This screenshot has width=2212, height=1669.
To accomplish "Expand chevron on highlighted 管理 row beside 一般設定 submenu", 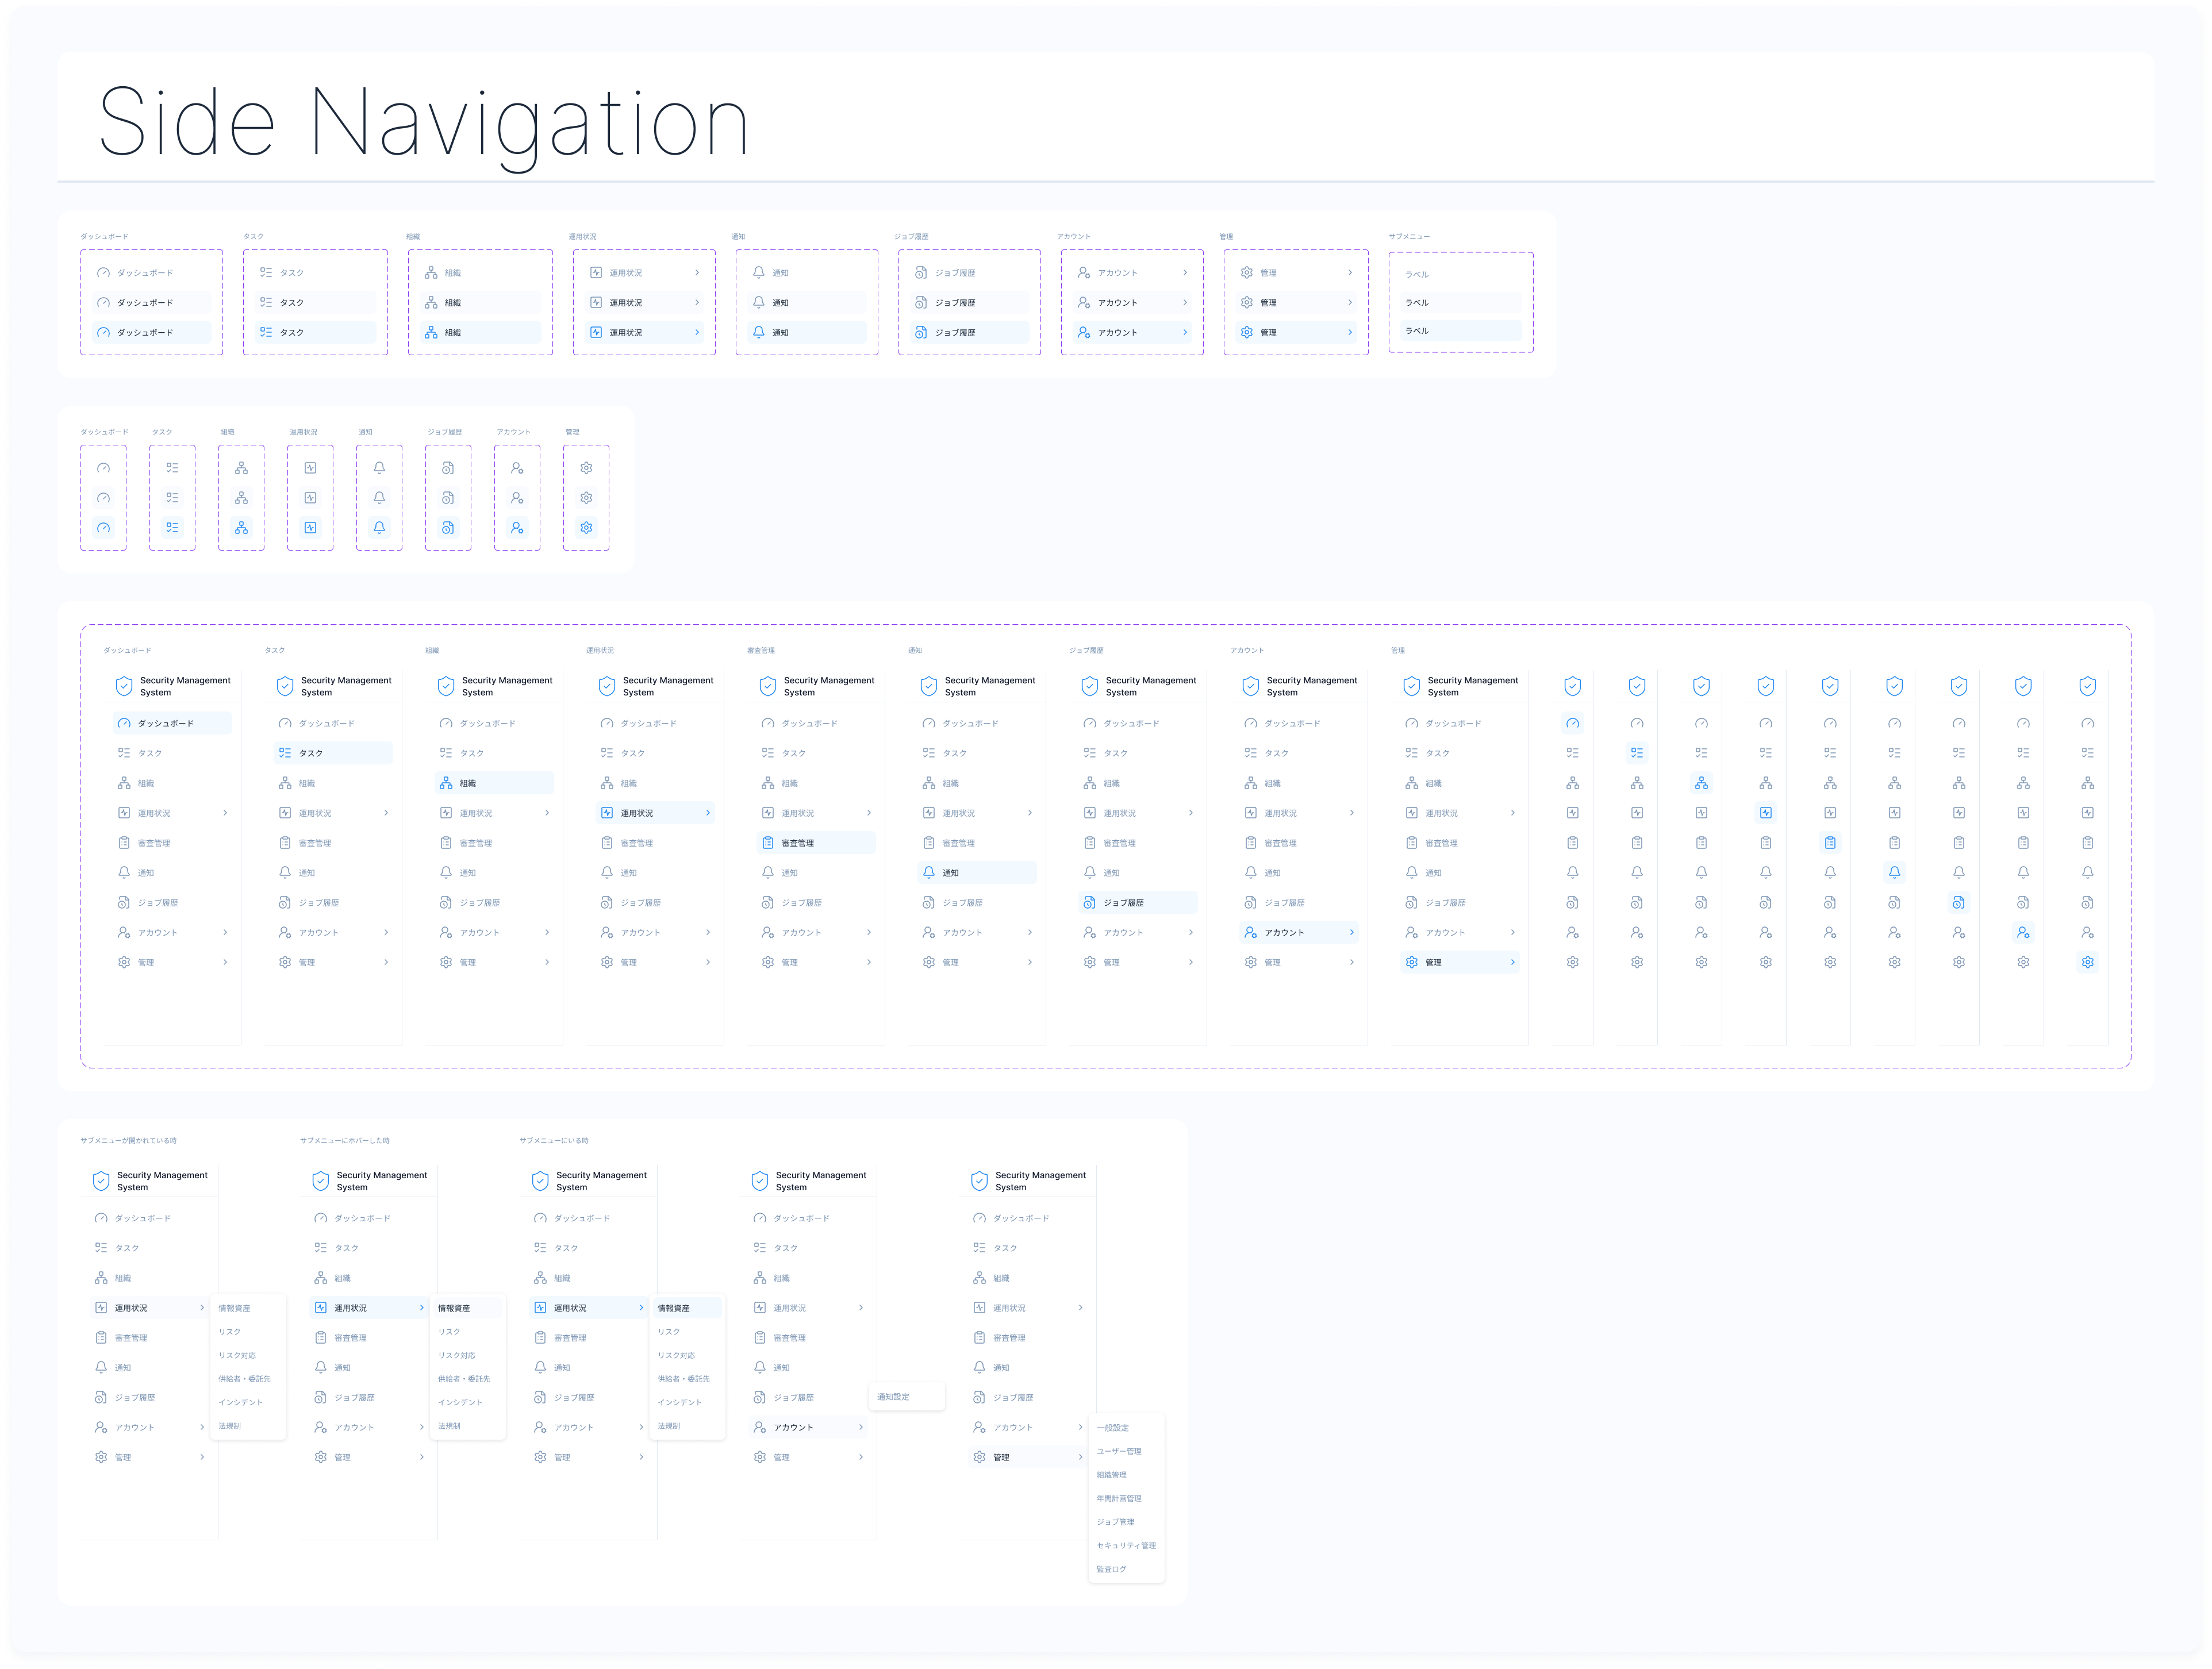I will (1080, 1457).
